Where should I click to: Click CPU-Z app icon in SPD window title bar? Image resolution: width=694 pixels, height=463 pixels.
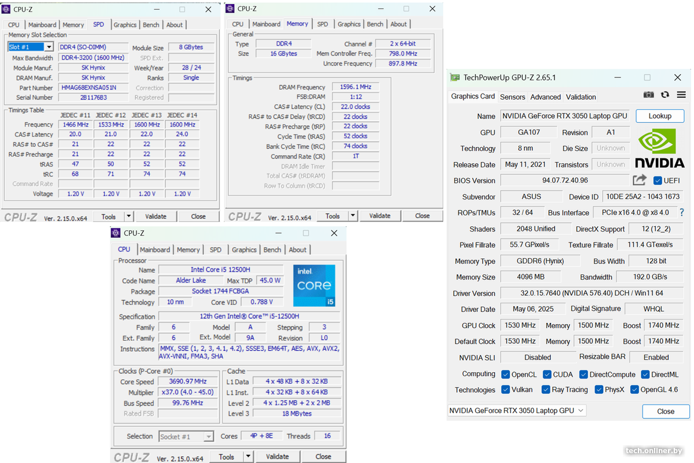click(x=6, y=9)
